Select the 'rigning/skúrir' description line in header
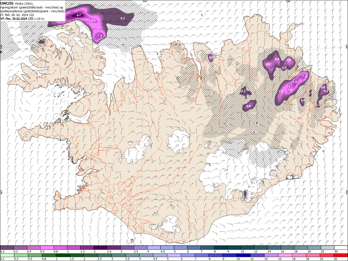 [x=32, y=7]
